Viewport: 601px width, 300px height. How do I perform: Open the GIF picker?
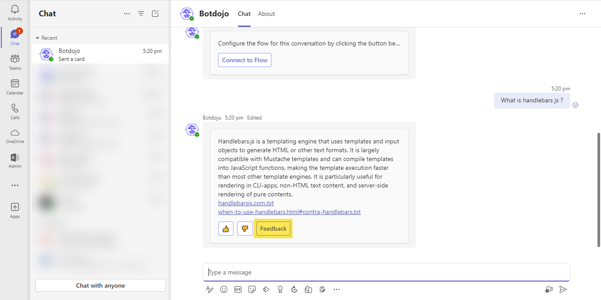tap(238, 289)
